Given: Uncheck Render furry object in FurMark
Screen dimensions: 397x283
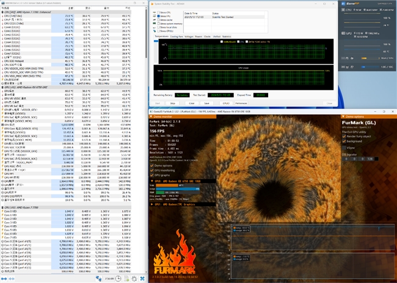Looking at the screenshot, I should pyautogui.click(x=344, y=136).
